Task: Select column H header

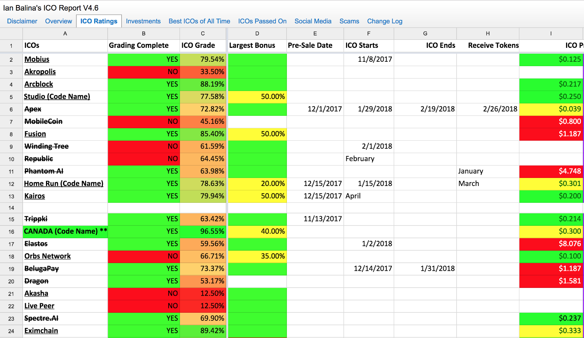Action: 488,34
